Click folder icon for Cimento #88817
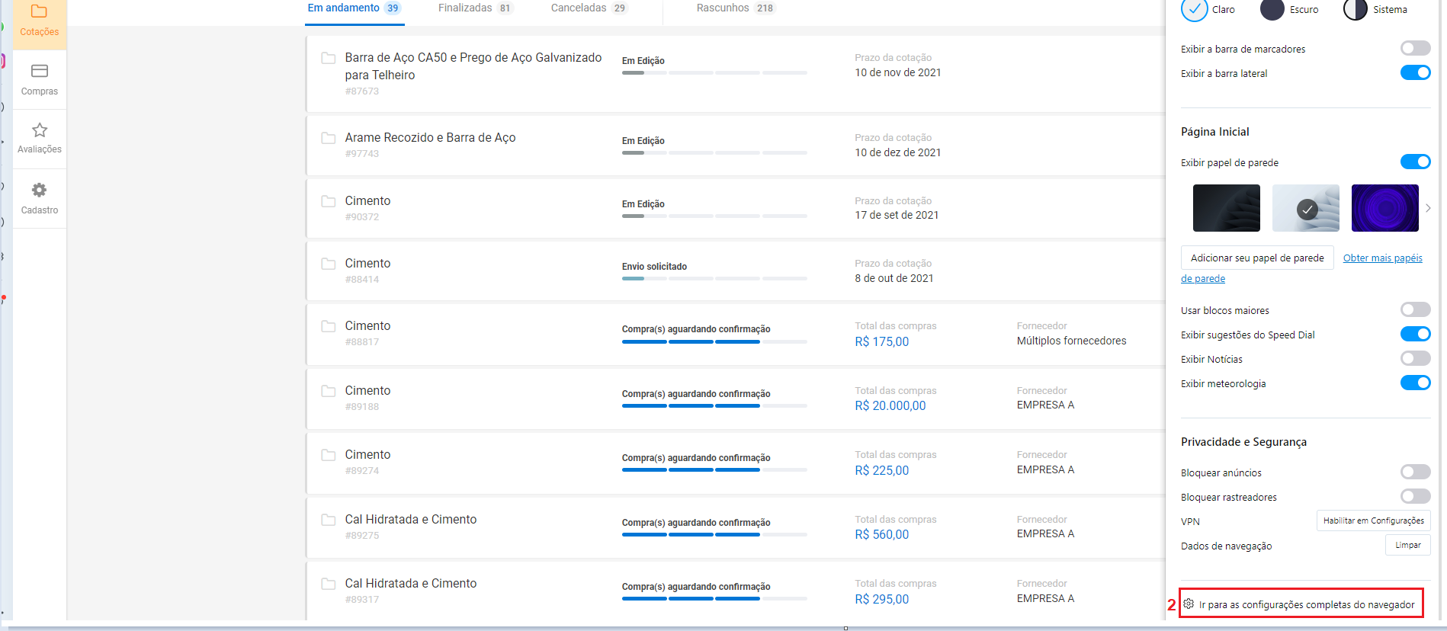The width and height of the screenshot is (1447, 631). click(329, 326)
